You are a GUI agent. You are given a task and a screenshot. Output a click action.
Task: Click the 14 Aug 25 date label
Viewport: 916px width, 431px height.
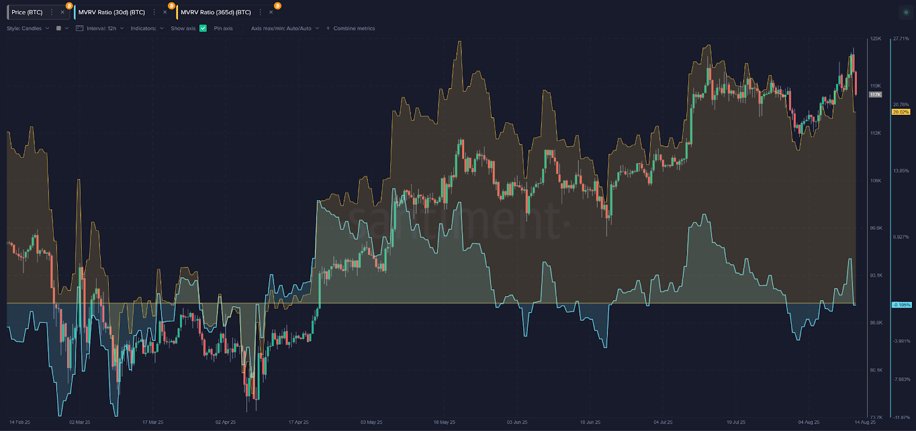(865, 422)
